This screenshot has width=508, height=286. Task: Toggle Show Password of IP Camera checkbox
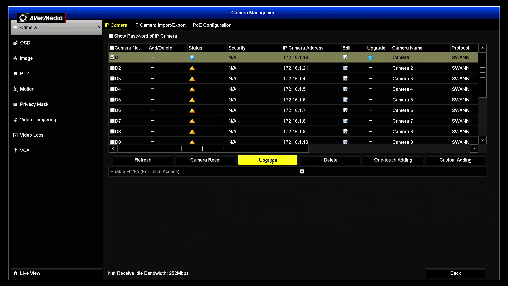(x=111, y=36)
